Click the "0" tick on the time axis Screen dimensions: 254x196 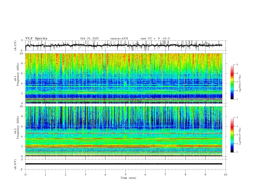click(x=25, y=175)
